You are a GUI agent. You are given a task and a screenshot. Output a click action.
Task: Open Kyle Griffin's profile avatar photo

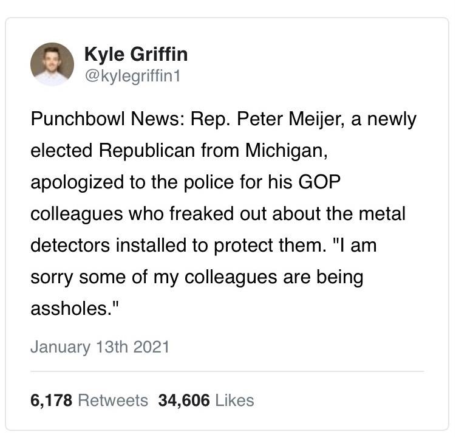52,64
